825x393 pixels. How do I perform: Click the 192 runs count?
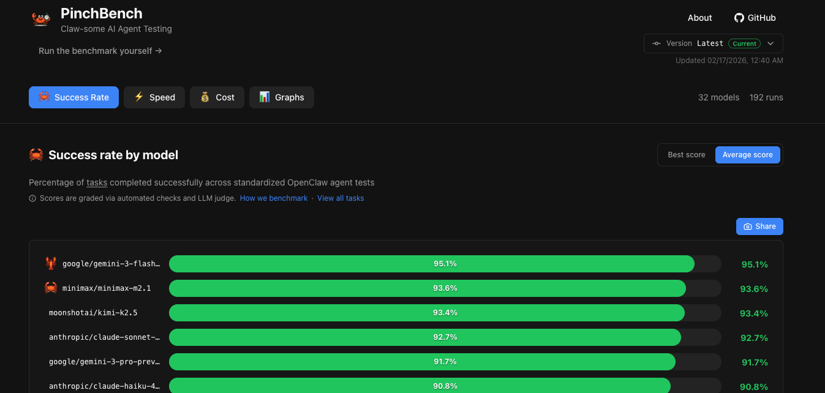coord(766,97)
